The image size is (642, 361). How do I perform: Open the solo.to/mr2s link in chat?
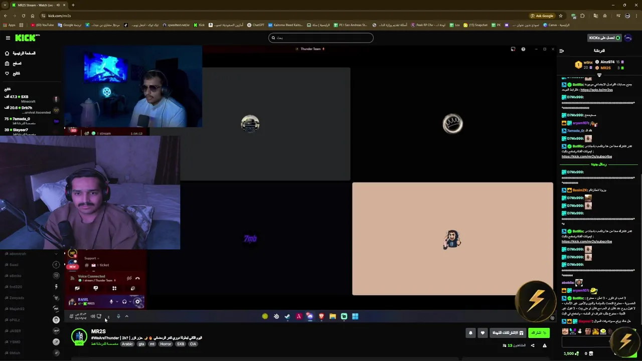[x=596, y=90]
